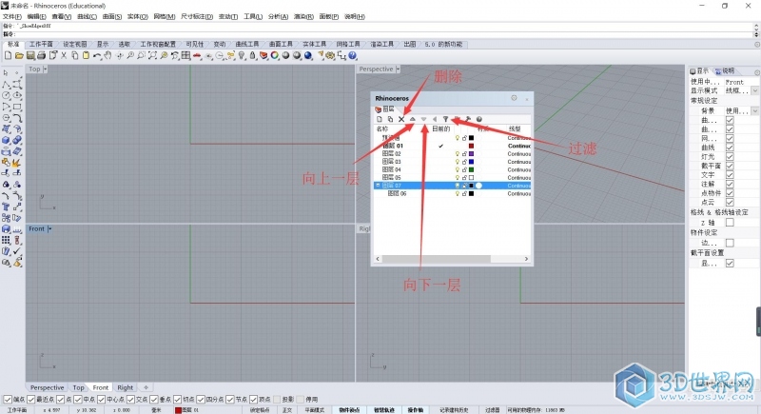
Task: Switch to the 工作平面 toolbar tab
Action: tap(41, 44)
